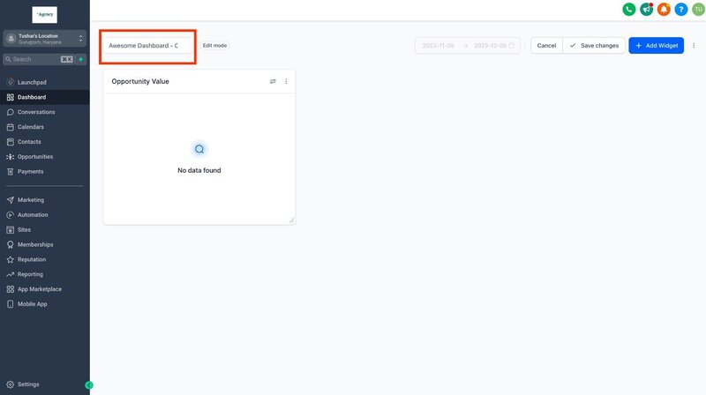Screen dimensions: 706x395
Task: Click the Conversations chat bubble icon
Action: 11,112
